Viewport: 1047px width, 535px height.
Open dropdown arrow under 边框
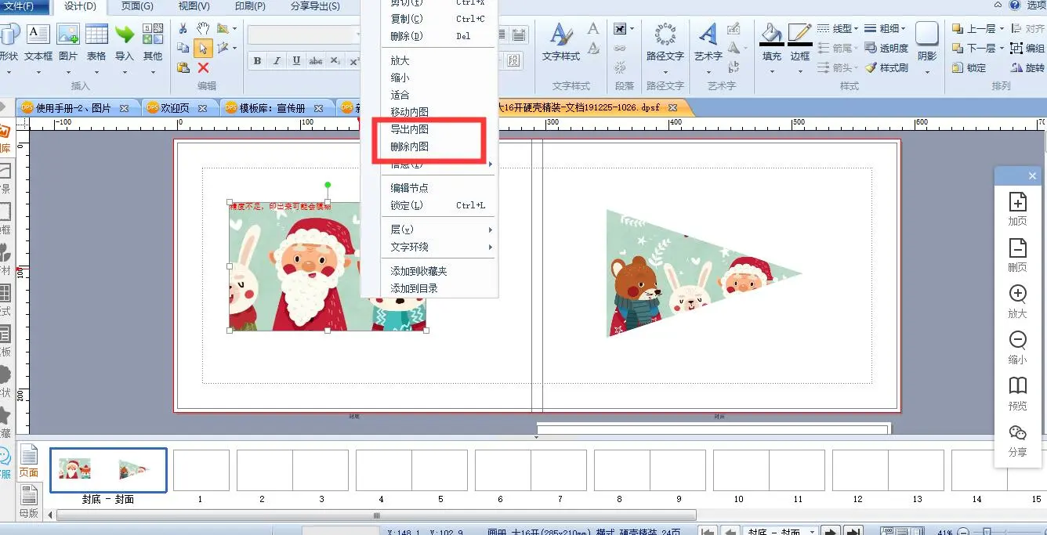tap(800, 72)
